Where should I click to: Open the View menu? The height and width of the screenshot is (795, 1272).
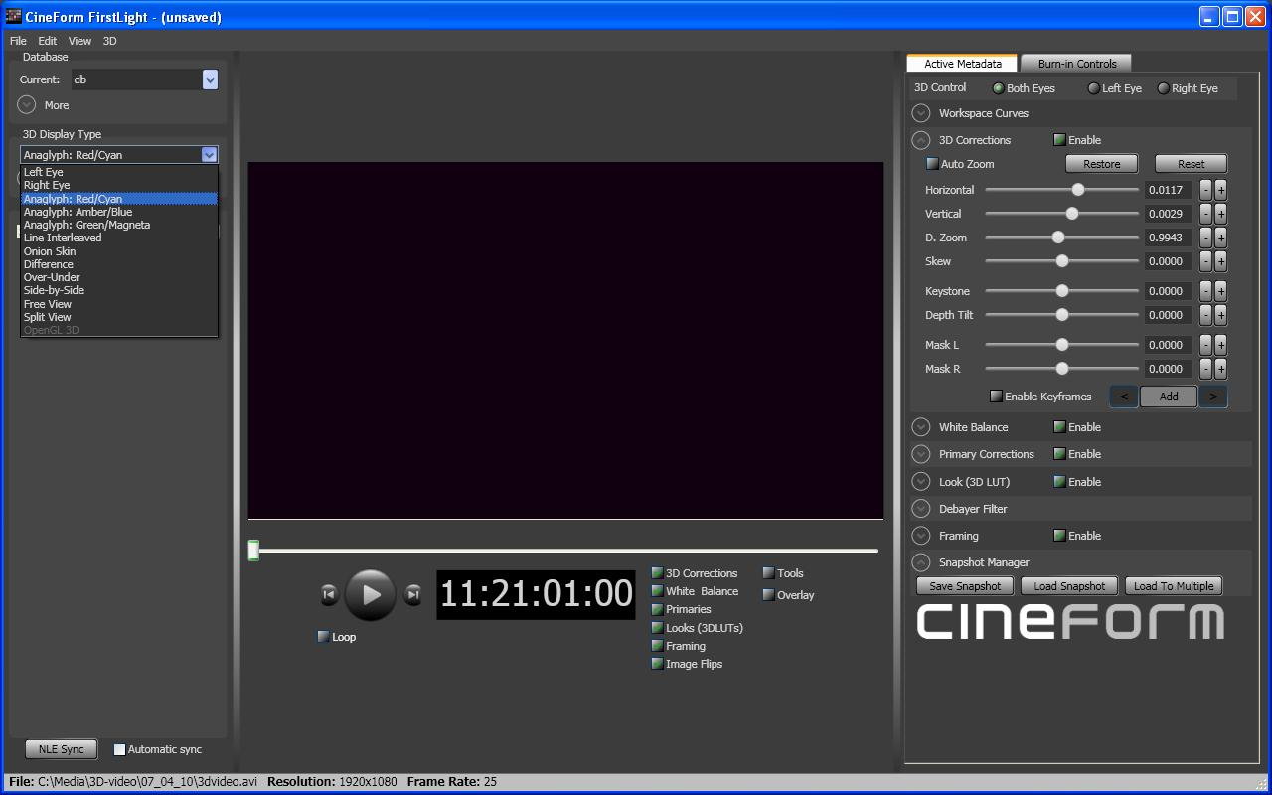(79, 41)
